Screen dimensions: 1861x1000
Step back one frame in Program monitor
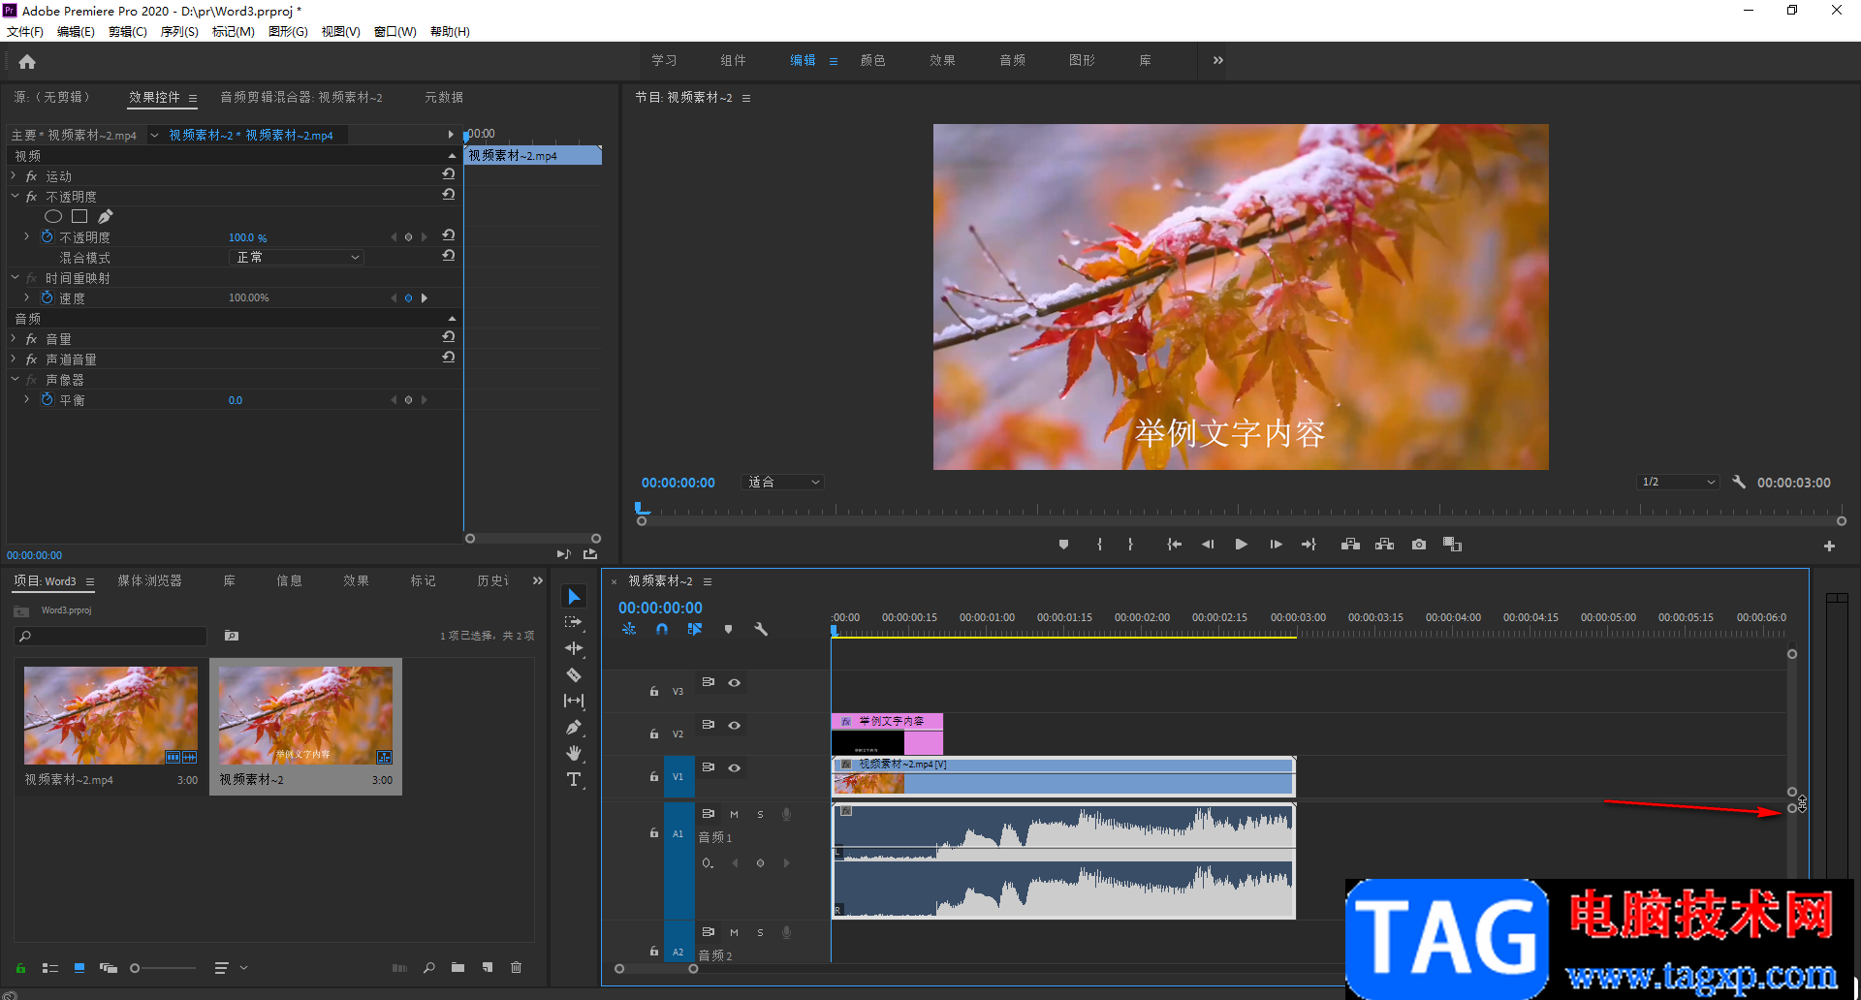click(x=1208, y=545)
